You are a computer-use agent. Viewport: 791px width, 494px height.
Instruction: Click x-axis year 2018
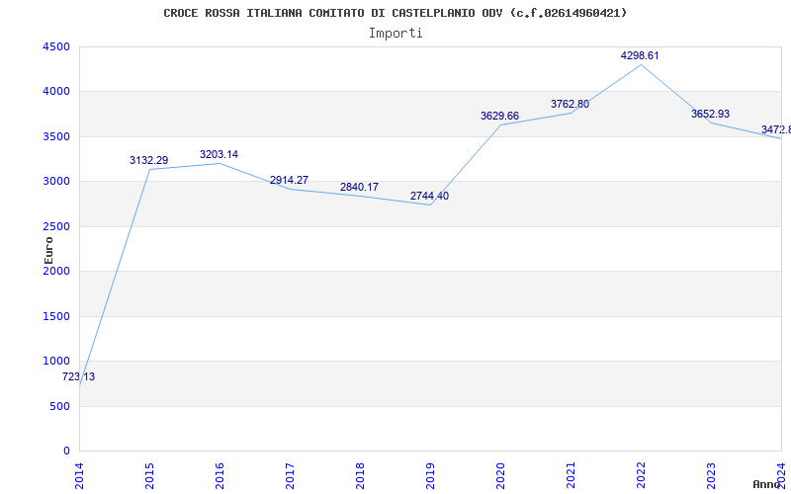click(x=360, y=476)
